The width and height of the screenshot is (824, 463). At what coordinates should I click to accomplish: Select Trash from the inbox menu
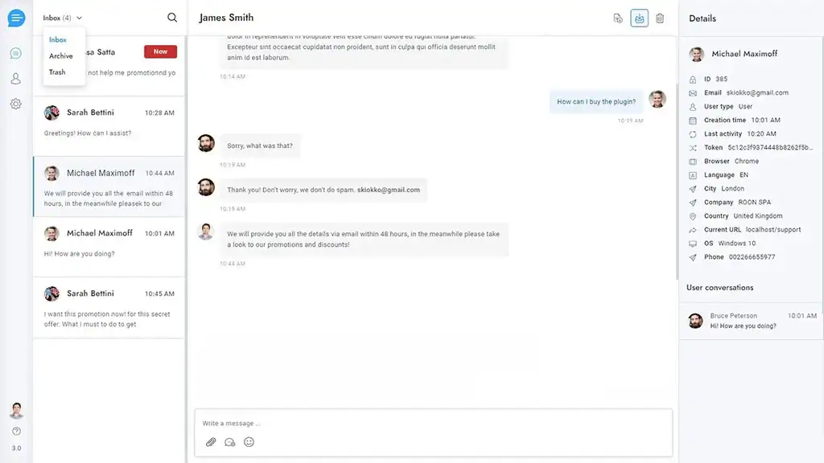click(57, 72)
